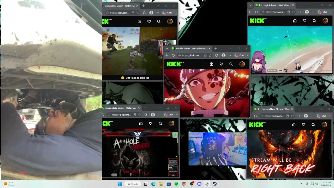Image resolution: width=334 pixels, height=188 pixels.
Task: Open reader view icon in valpink address bar
Action: [288, 12]
